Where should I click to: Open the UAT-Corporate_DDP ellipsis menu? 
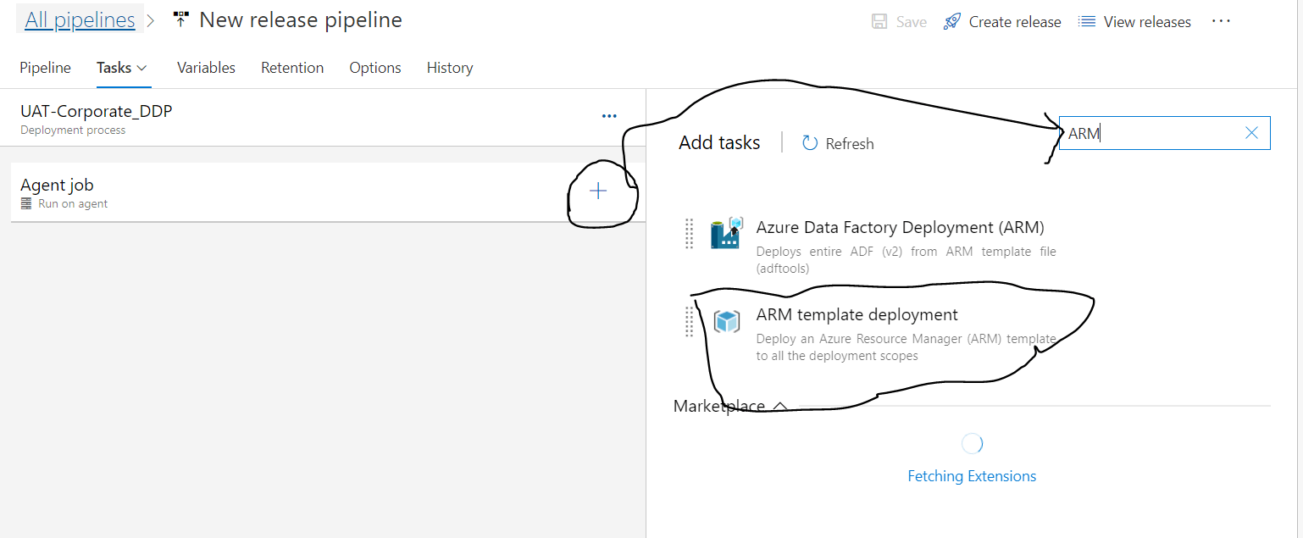pyautogui.click(x=609, y=116)
